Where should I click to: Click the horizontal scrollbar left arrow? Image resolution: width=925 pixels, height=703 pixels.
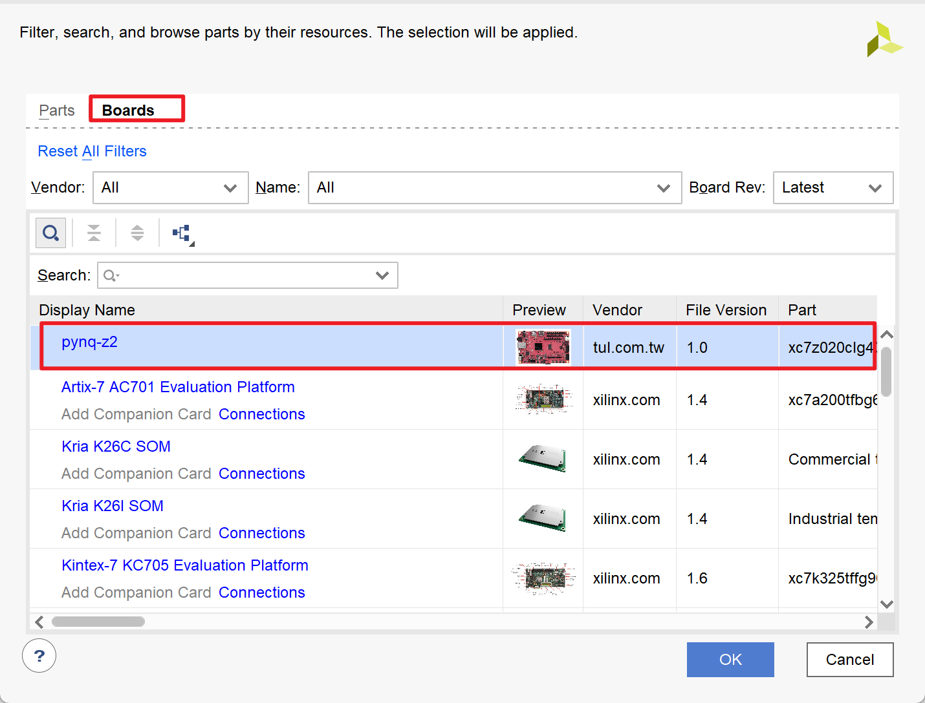39,622
